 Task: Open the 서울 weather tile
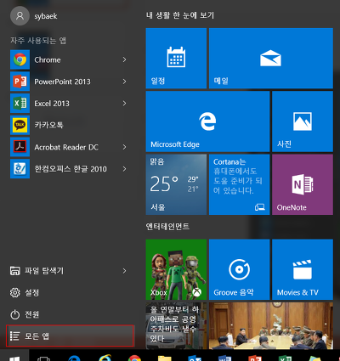tap(176, 184)
